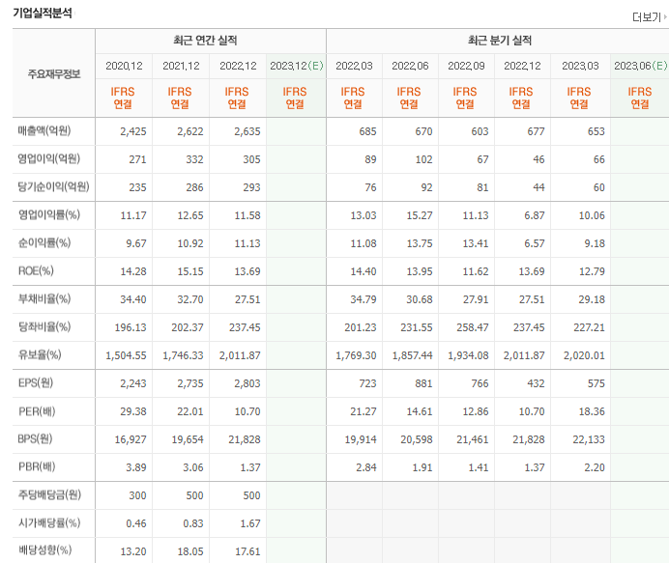
Task: Click the 2023.12(E) column header
Action: click(x=297, y=66)
